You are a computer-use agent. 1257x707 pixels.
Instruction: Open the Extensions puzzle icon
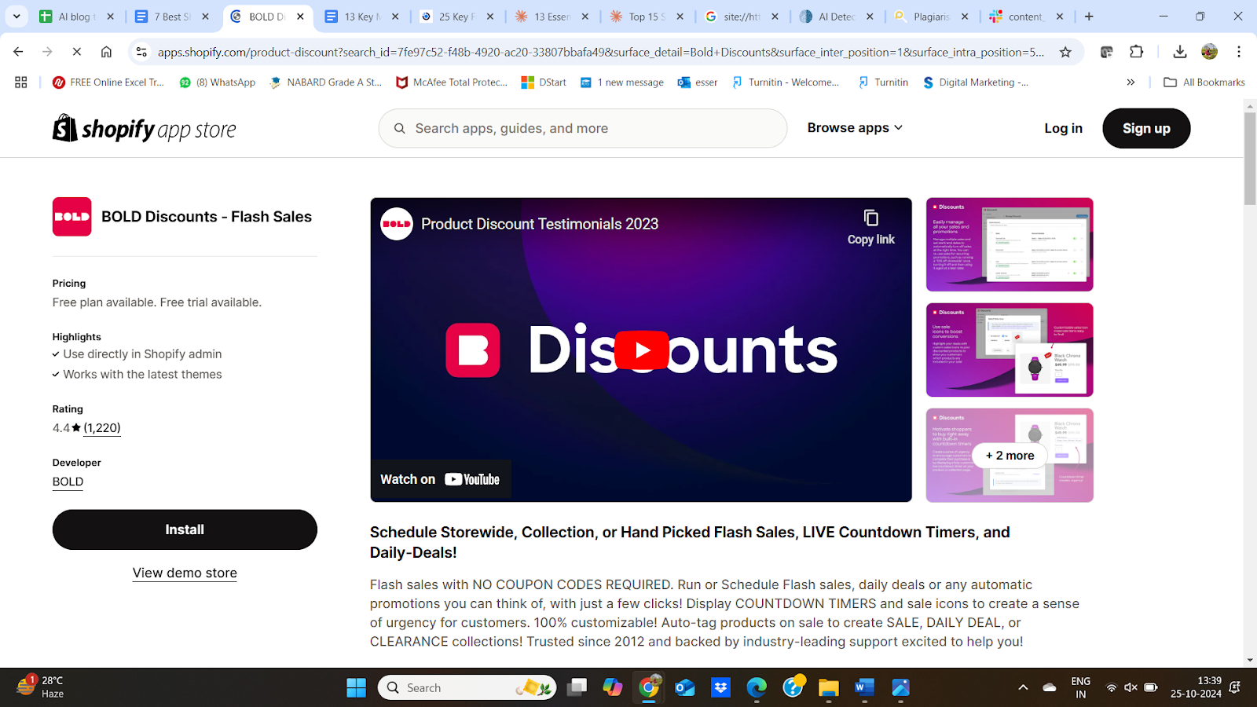[x=1136, y=52]
